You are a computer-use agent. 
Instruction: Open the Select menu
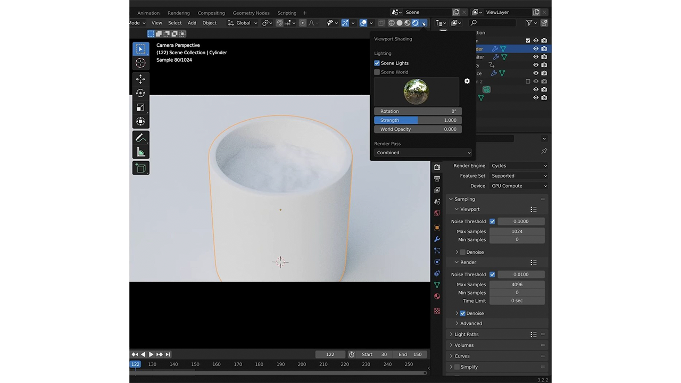coord(175,23)
